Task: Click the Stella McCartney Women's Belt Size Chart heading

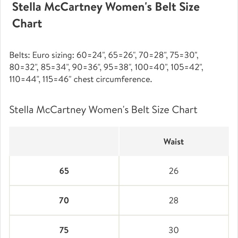Action: click(x=106, y=15)
